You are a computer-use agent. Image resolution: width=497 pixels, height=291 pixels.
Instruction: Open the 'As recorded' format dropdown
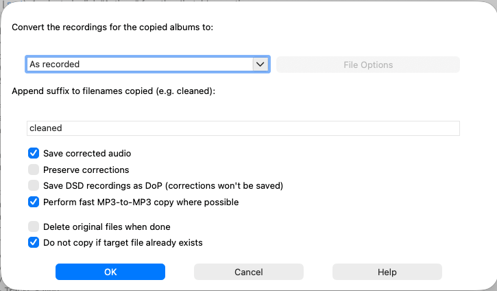click(140, 65)
